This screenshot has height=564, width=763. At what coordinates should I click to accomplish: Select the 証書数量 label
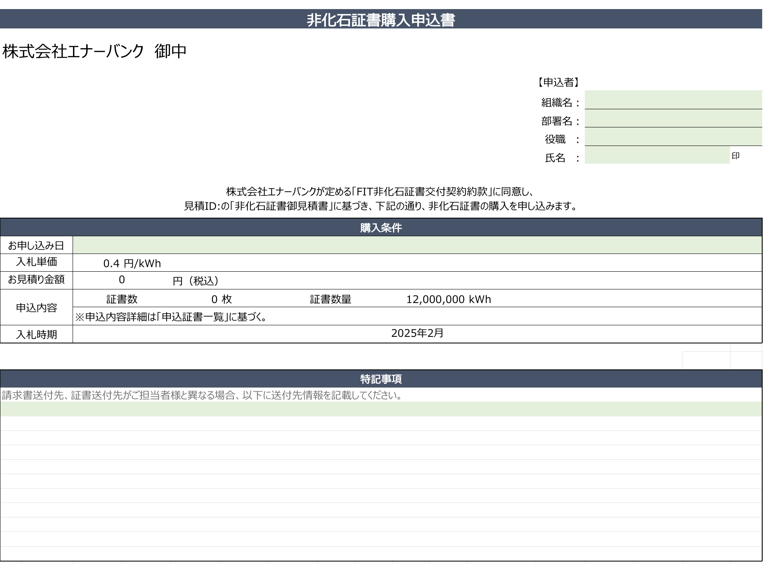pyautogui.click(x=330, y=299)
